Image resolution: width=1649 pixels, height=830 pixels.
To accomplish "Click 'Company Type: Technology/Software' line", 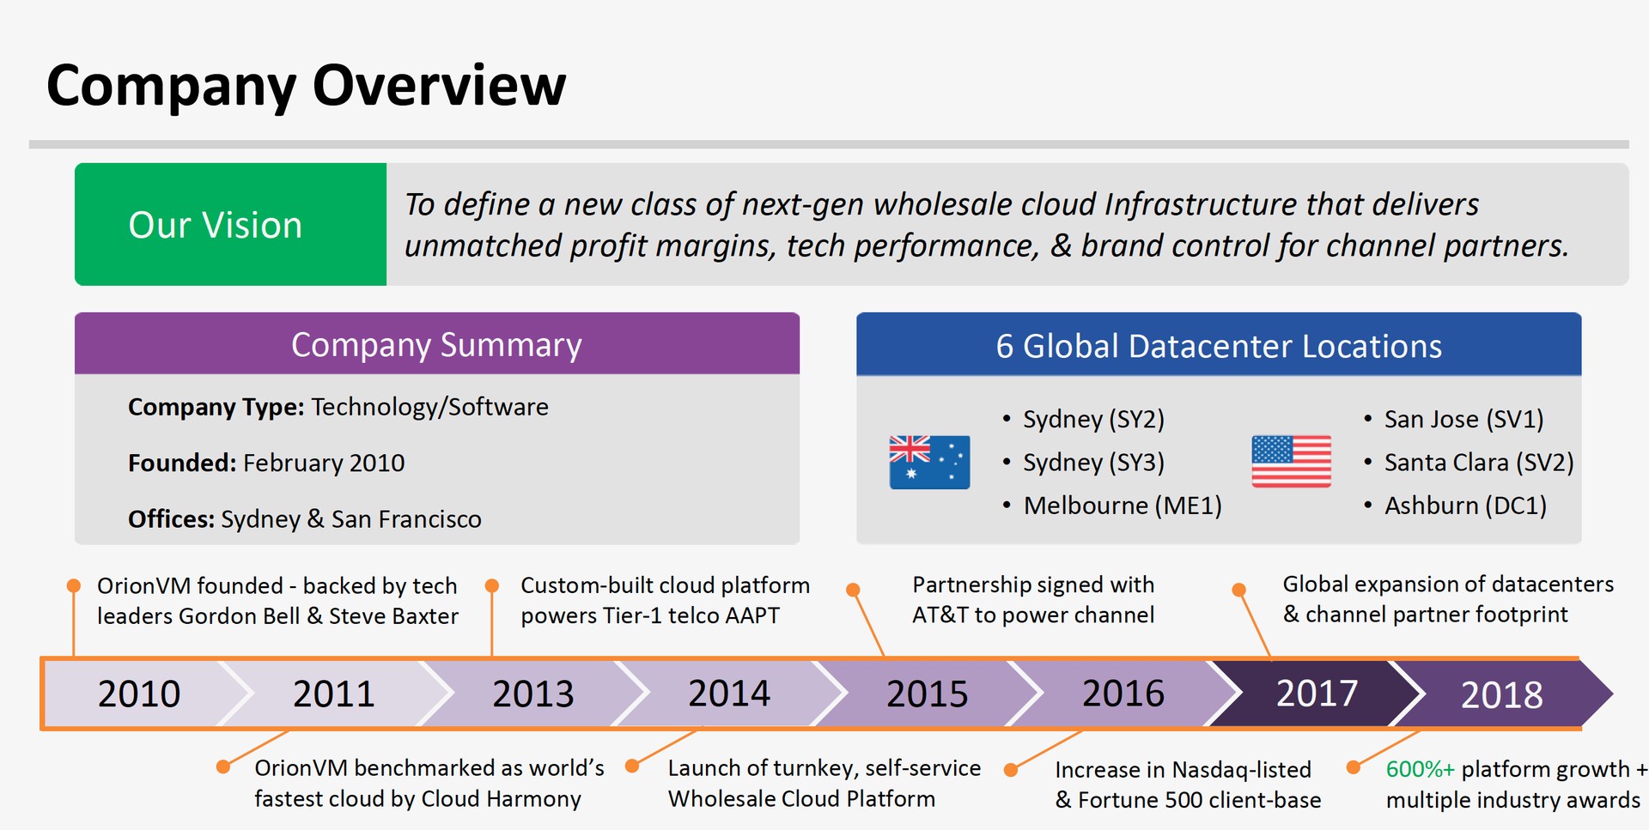I will click(x=338, y=407).
